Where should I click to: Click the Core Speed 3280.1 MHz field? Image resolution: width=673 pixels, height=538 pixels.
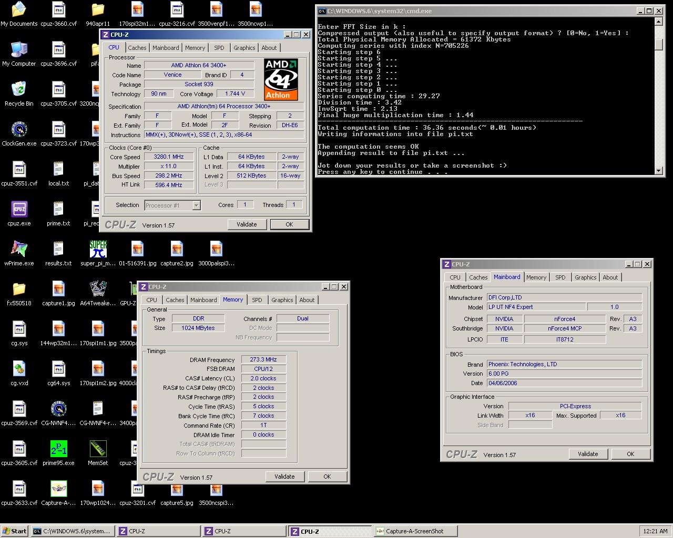click(x=169, y=157)
